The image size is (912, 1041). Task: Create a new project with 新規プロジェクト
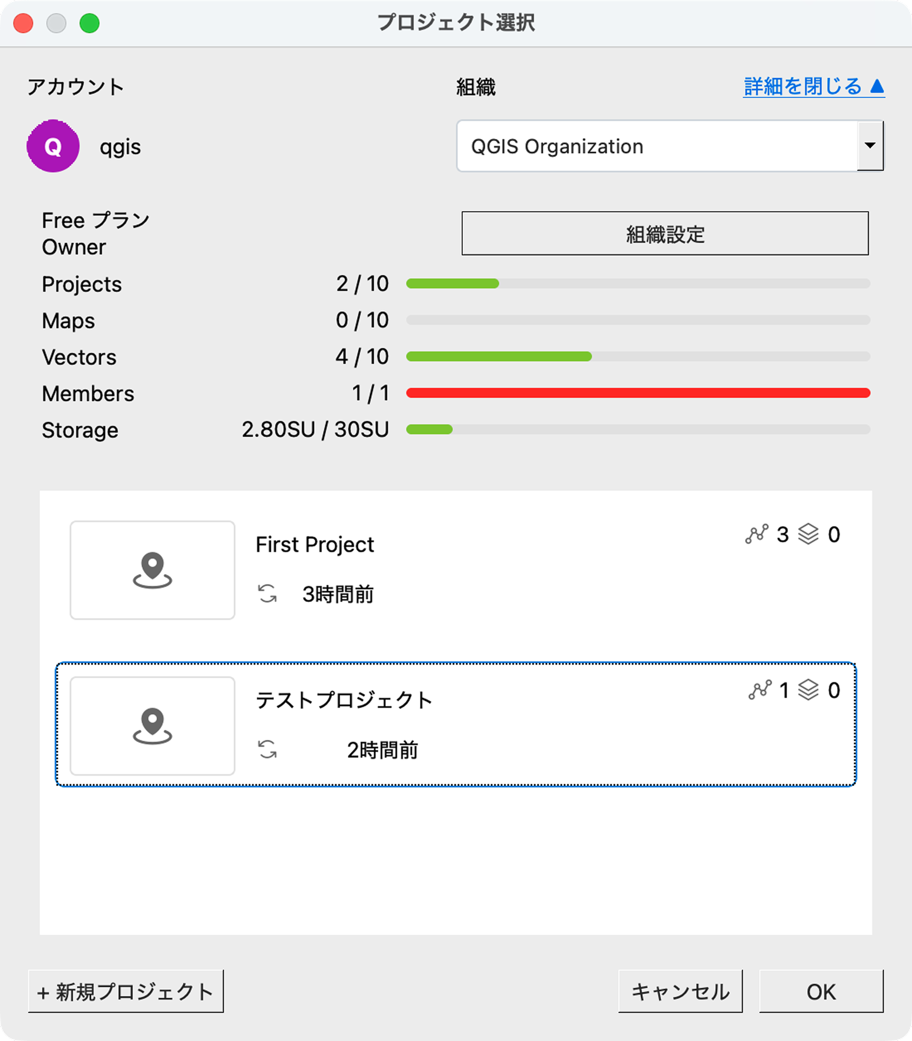[x=125, y=990]
